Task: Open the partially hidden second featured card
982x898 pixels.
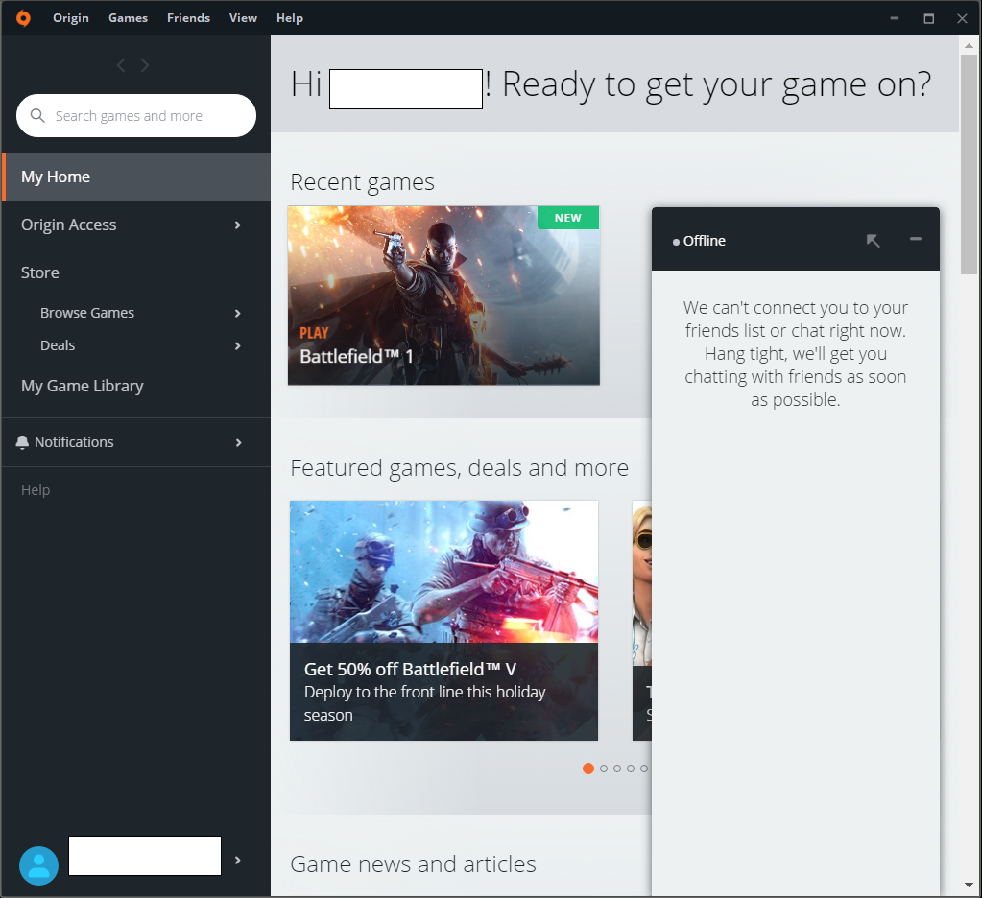Action: coord(642,620)
